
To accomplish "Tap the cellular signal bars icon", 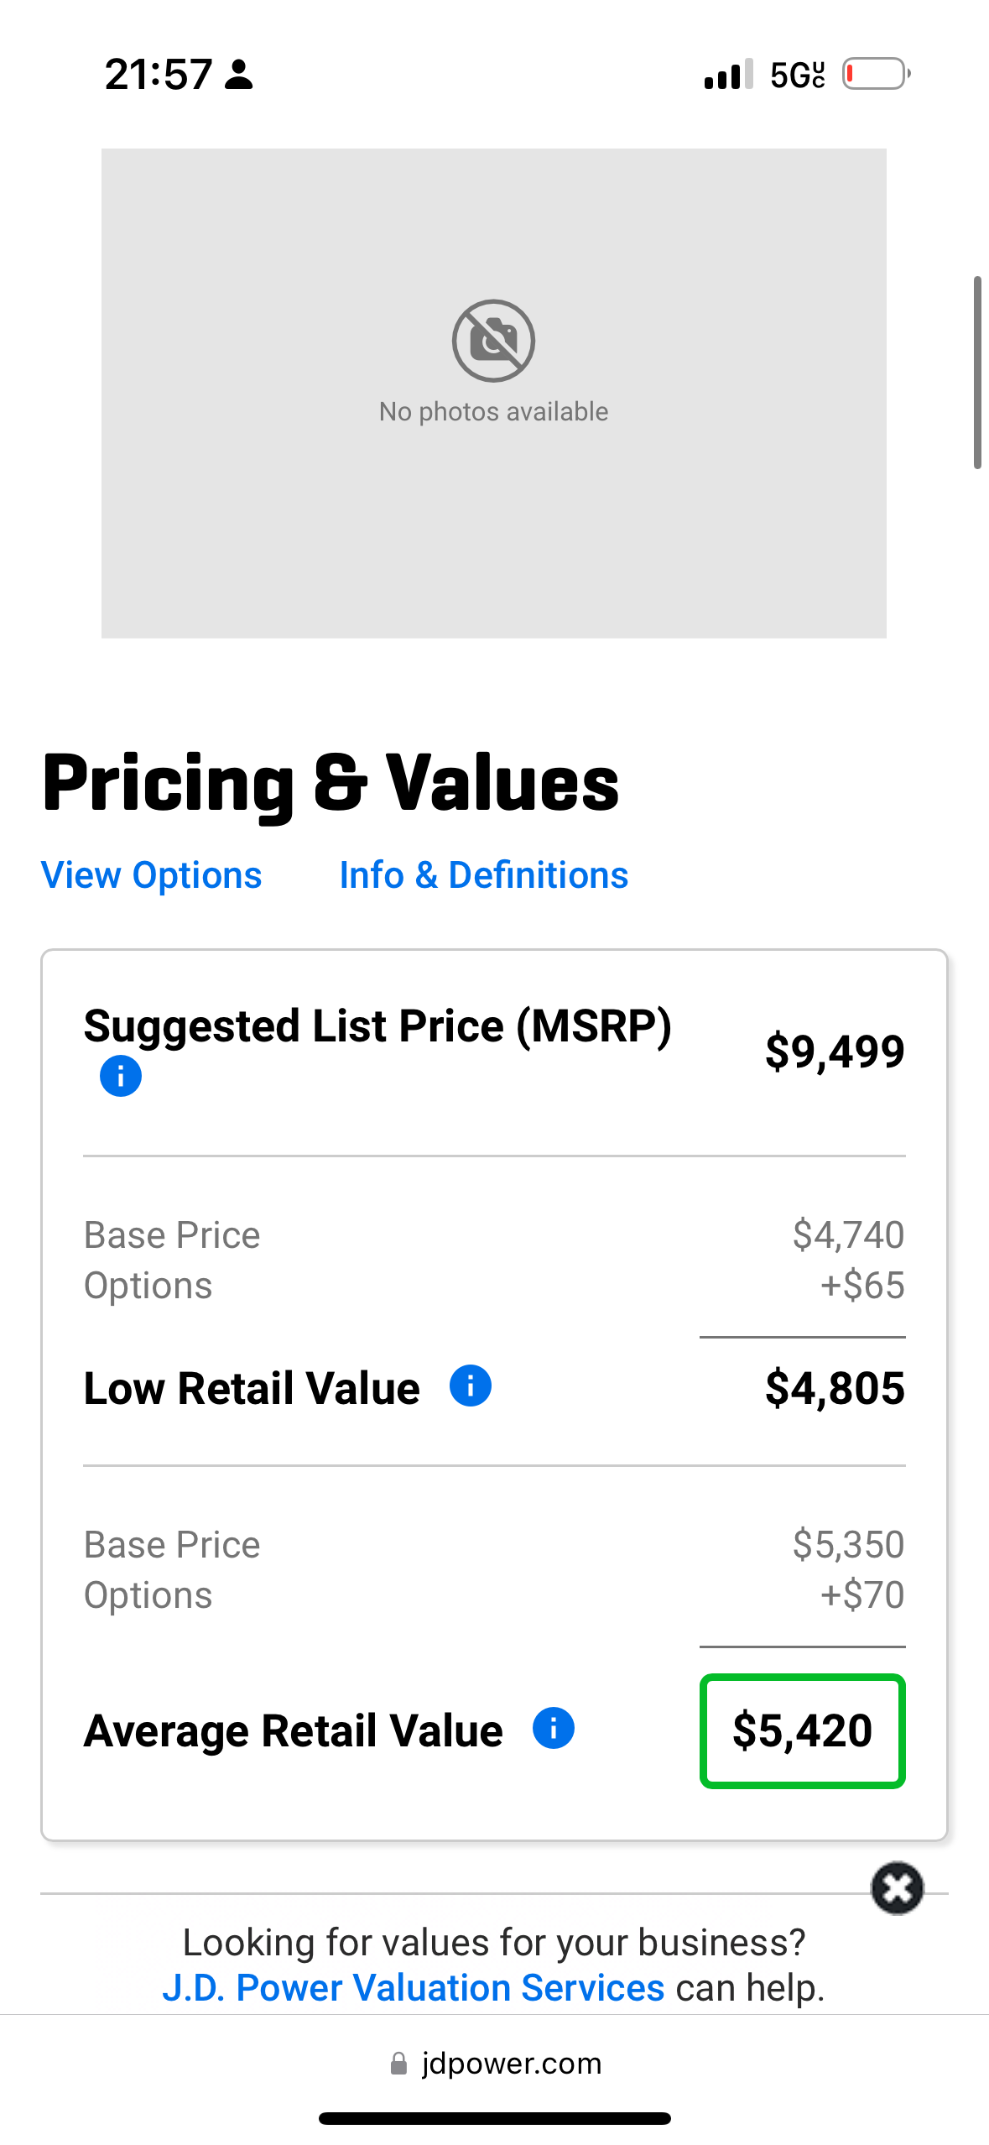I will (x=727, y=75).
